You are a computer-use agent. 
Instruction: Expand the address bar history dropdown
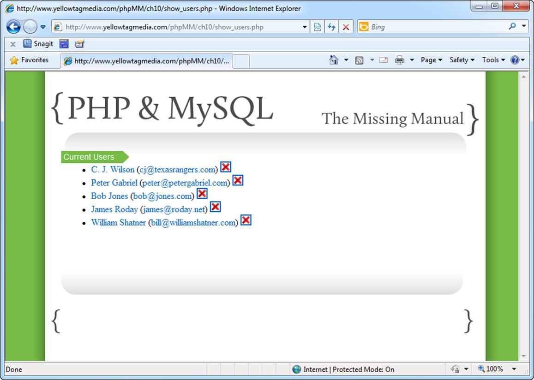[305, 27]
